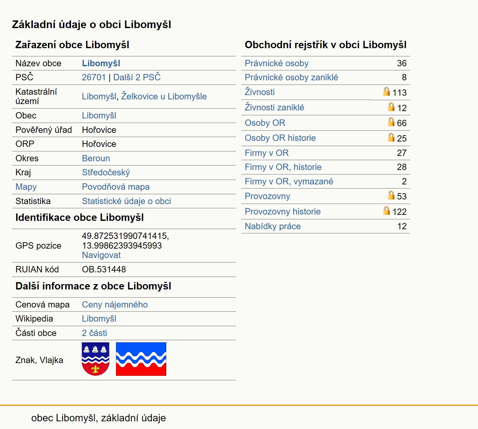Click the Zařazení obce Libomyšl heading
This screenshot has width=478, height=429.
click(x=72, y=45)
